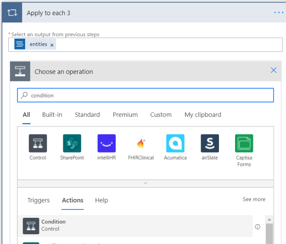
Task: Select the airSlate connector icon
Action: (210, 143)
